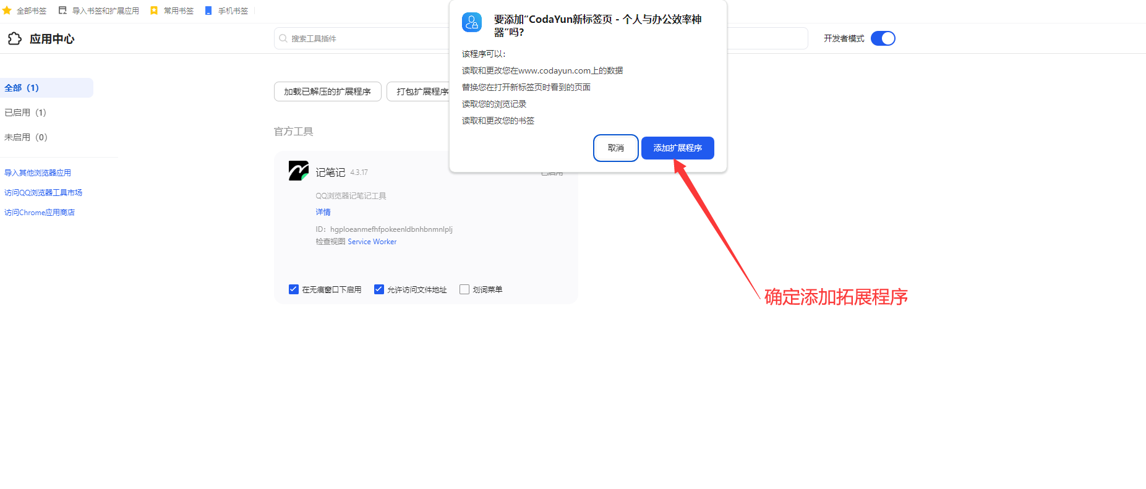1146x489 pixels.
Task: Click the 应用中心 page title
Action: [52, 39]
